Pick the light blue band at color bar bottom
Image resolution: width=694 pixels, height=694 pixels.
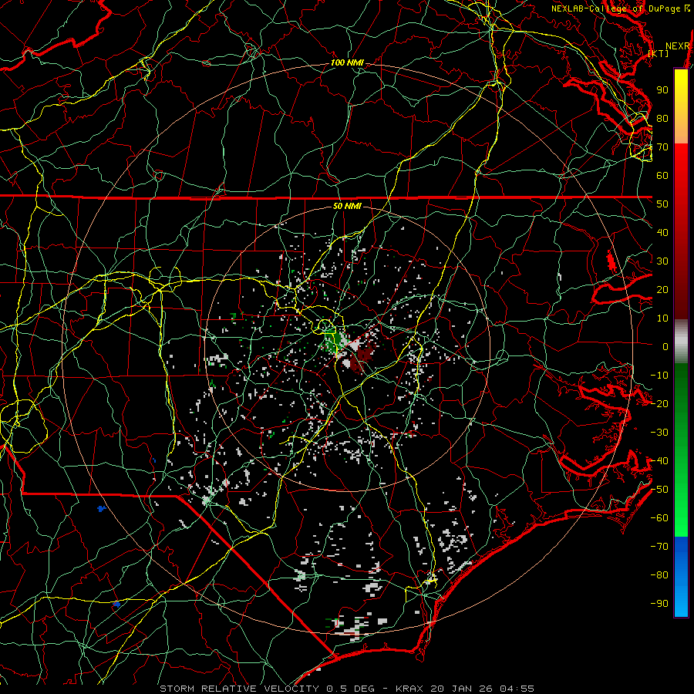tap(681, 606)
